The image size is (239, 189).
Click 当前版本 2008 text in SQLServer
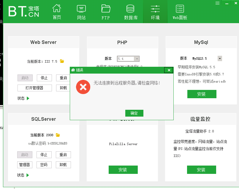coord(42,135)
